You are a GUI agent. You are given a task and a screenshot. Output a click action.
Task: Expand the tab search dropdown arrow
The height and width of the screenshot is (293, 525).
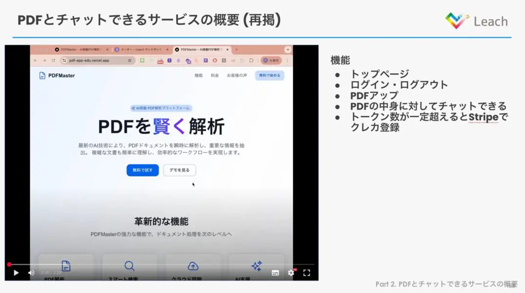pos(288,49)
